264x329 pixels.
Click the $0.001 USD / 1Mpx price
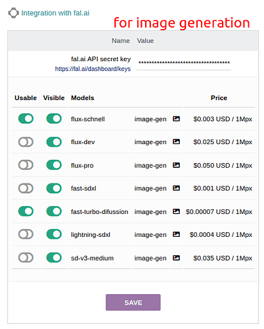[x=223, y=188]
